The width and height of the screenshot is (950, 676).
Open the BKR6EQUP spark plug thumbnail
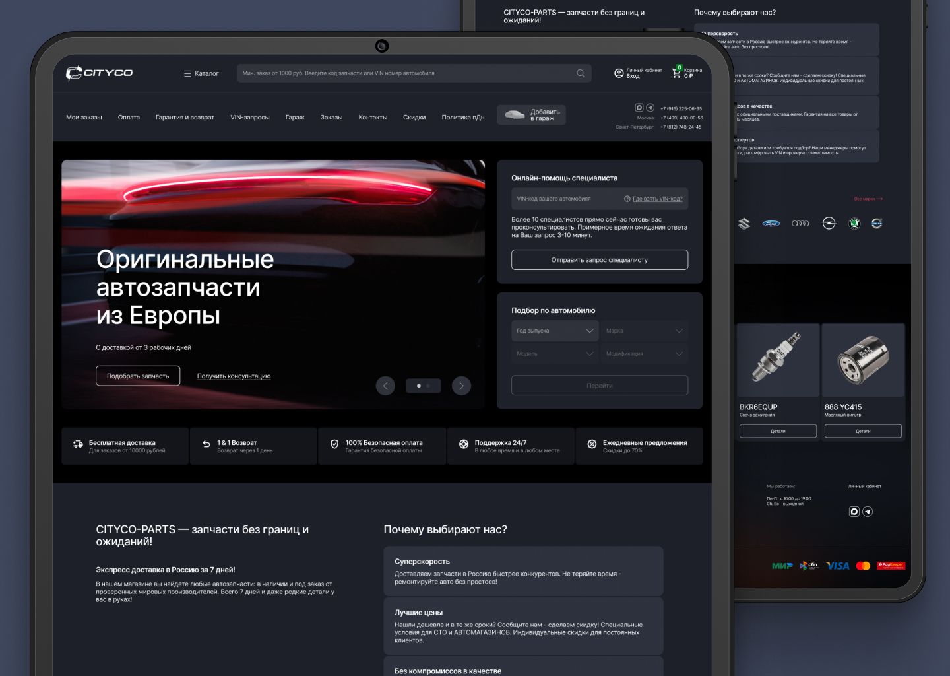tap(778, 360)
